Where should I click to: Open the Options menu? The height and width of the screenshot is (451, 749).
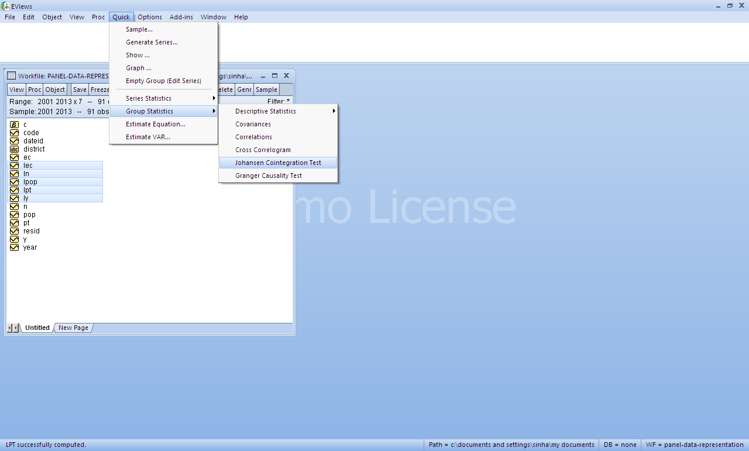150,17
